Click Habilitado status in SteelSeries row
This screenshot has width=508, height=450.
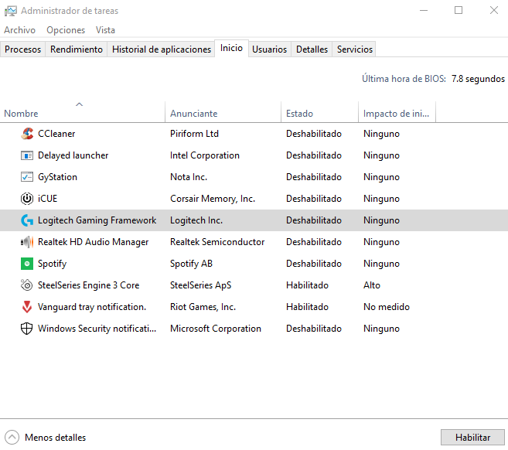(x=307, y=285)
